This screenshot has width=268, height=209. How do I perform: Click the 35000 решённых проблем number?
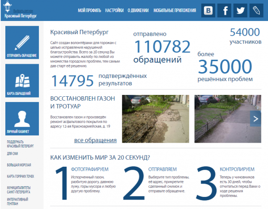225,66
